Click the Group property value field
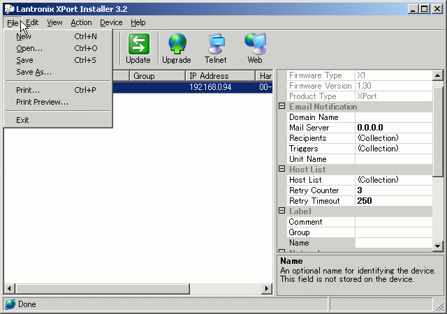Screen dimensions: 447x314 [x=394, y=232]
